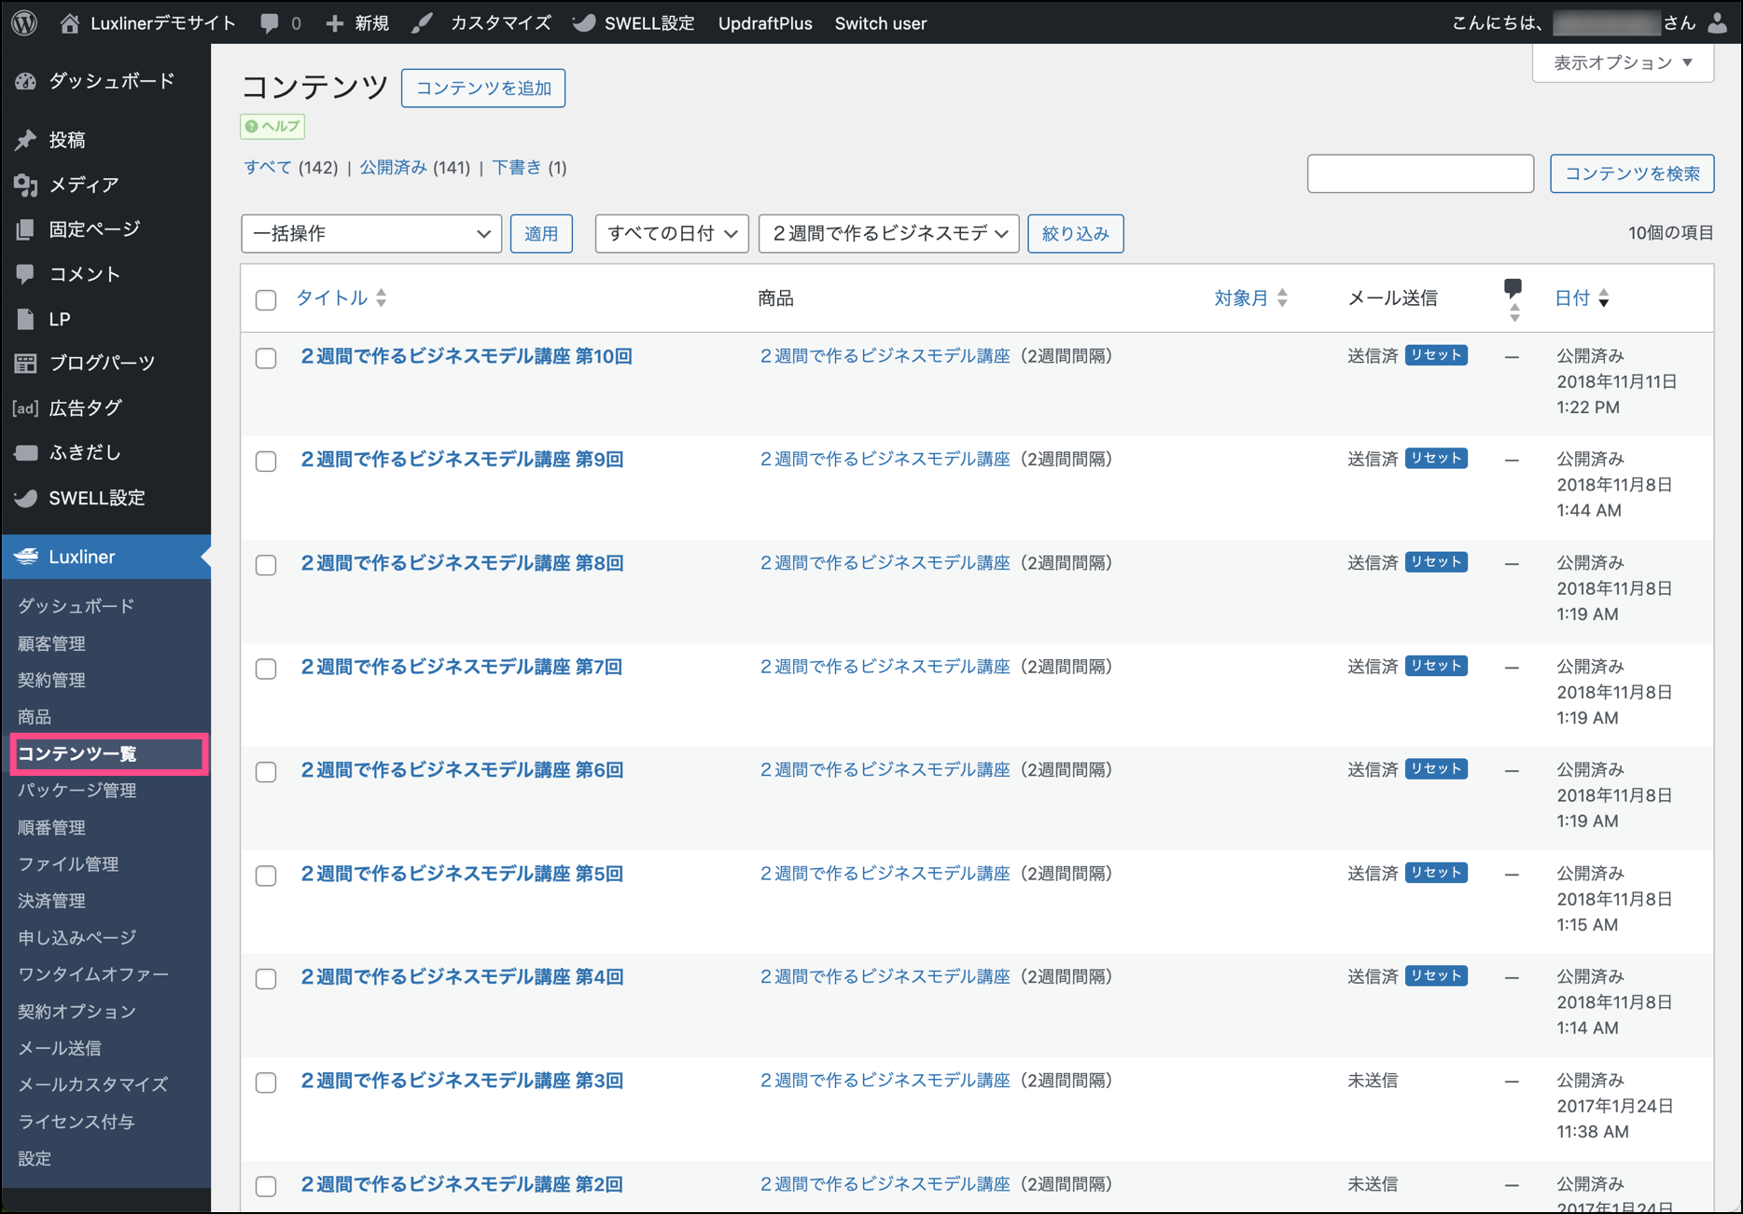1743x1214 pixels.
Task: Sort by the comment bubble column icon
Action: (x=1513, y=298)
